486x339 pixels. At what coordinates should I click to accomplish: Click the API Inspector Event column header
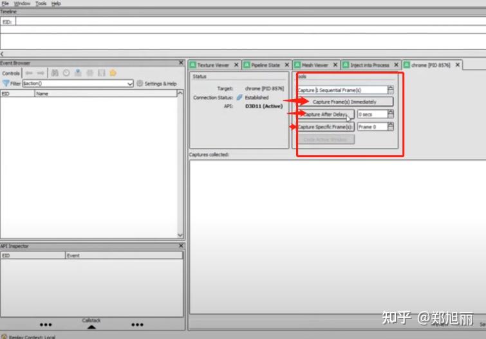[124, 255]
